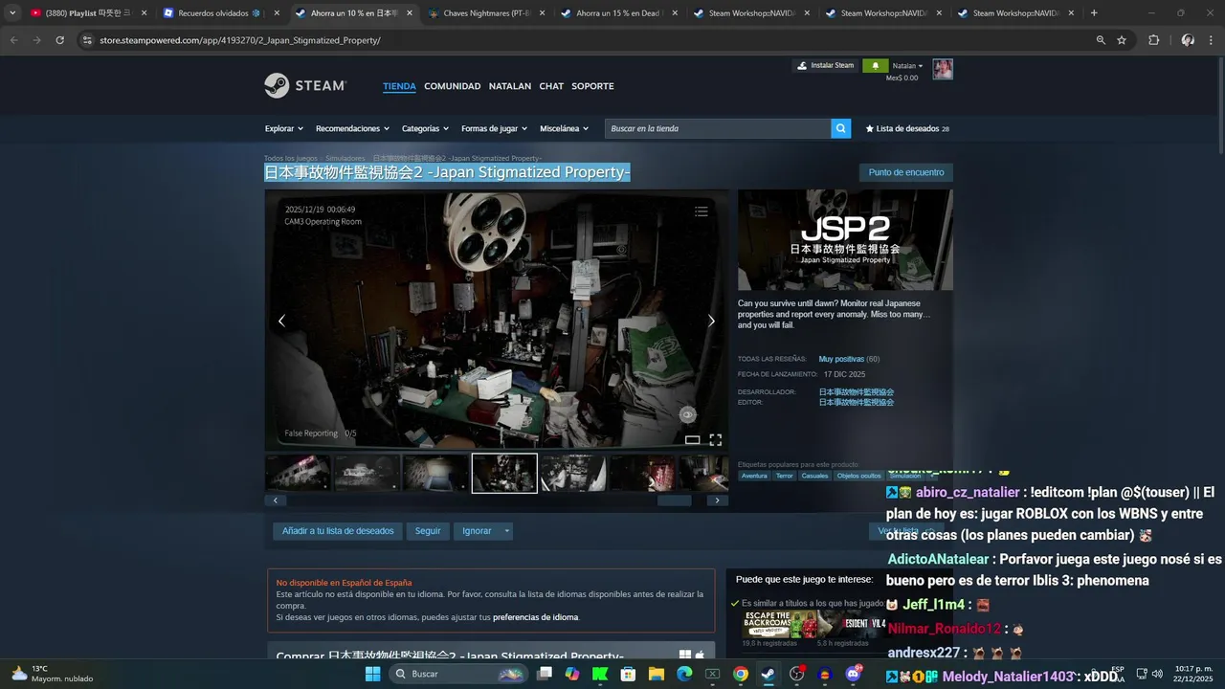
Task: Open Lista de deseados link
Action: [907, 128]
